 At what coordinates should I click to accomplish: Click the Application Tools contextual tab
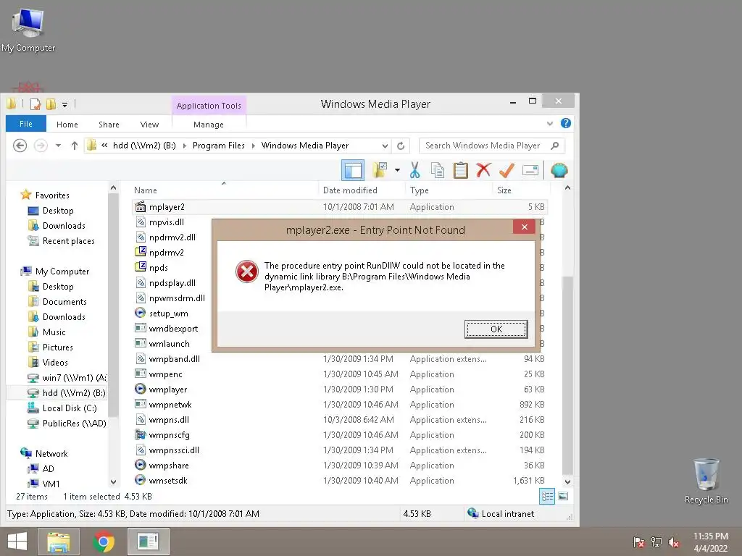coord(209,106)
